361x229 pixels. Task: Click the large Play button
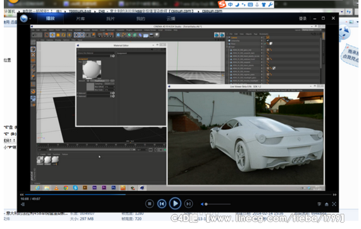click(175, 204)
